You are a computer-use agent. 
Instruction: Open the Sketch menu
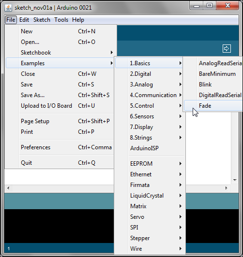(42, 20)
